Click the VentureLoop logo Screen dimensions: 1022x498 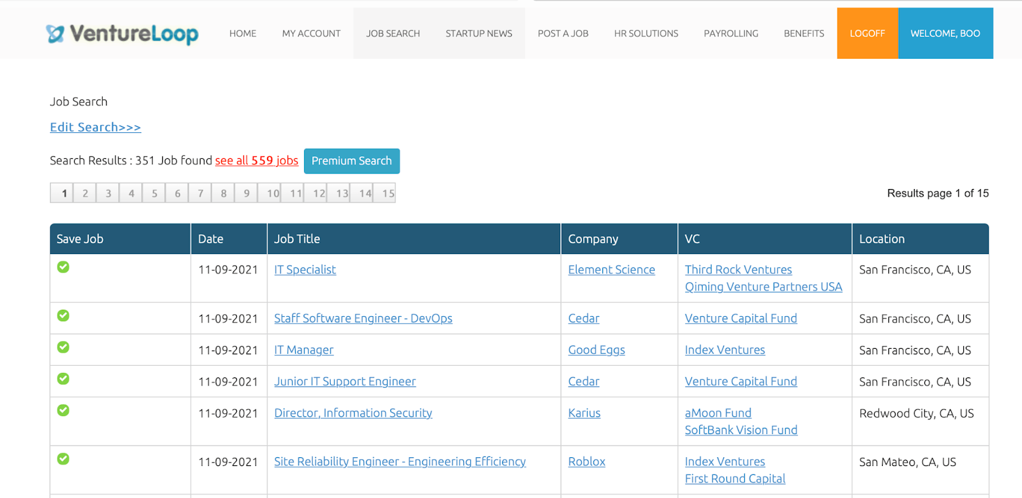tap(122, 33)
